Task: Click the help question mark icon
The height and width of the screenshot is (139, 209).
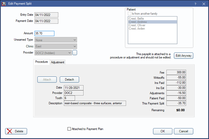Action: [195, 4]
